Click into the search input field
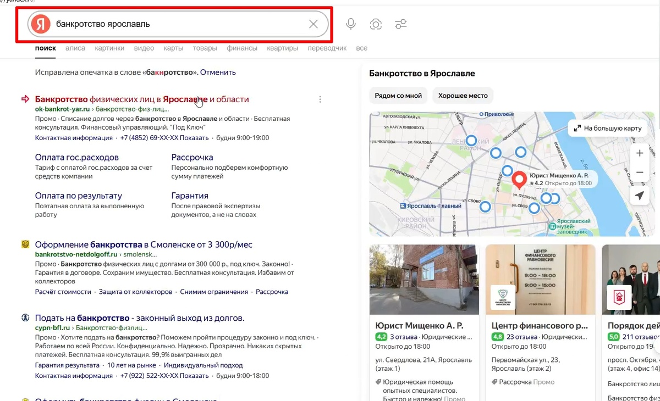660x401 pixels. (x=179, y=24)
